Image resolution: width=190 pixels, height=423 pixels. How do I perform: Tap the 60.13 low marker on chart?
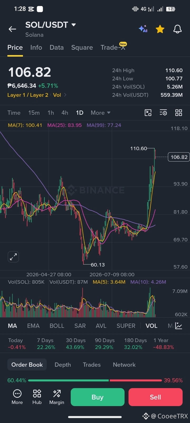tap(98, 265)
